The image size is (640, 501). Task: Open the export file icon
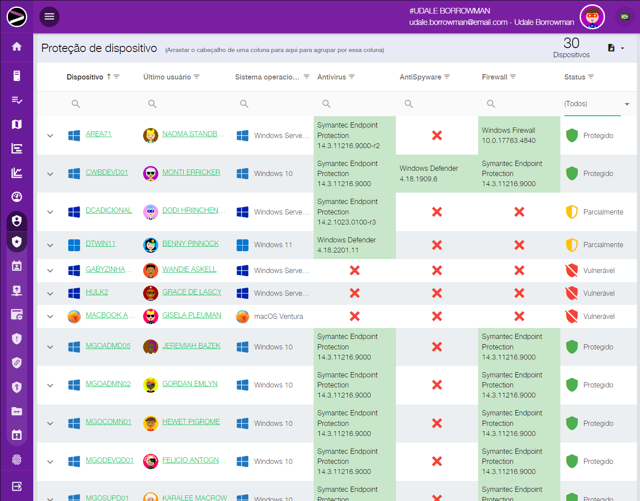[x=612, y=48]
